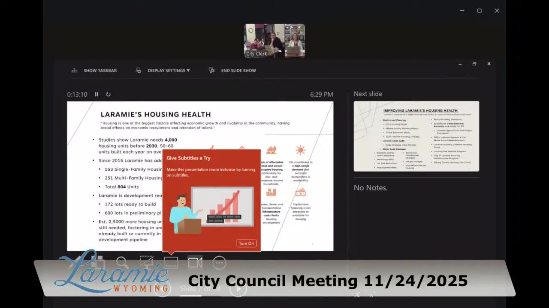The width and height of the screenshot is (549, 308).
Task: Turn on subtitles from the popup
Action: click(x=246, y=243)
